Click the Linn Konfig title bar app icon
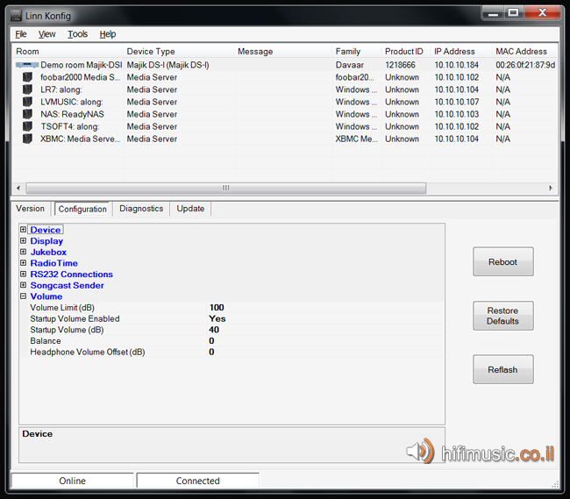The image size is (570, 499). (16, 15)
